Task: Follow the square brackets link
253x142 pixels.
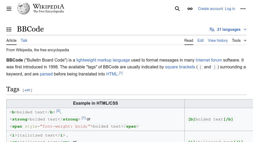Action: coord(180,67)
